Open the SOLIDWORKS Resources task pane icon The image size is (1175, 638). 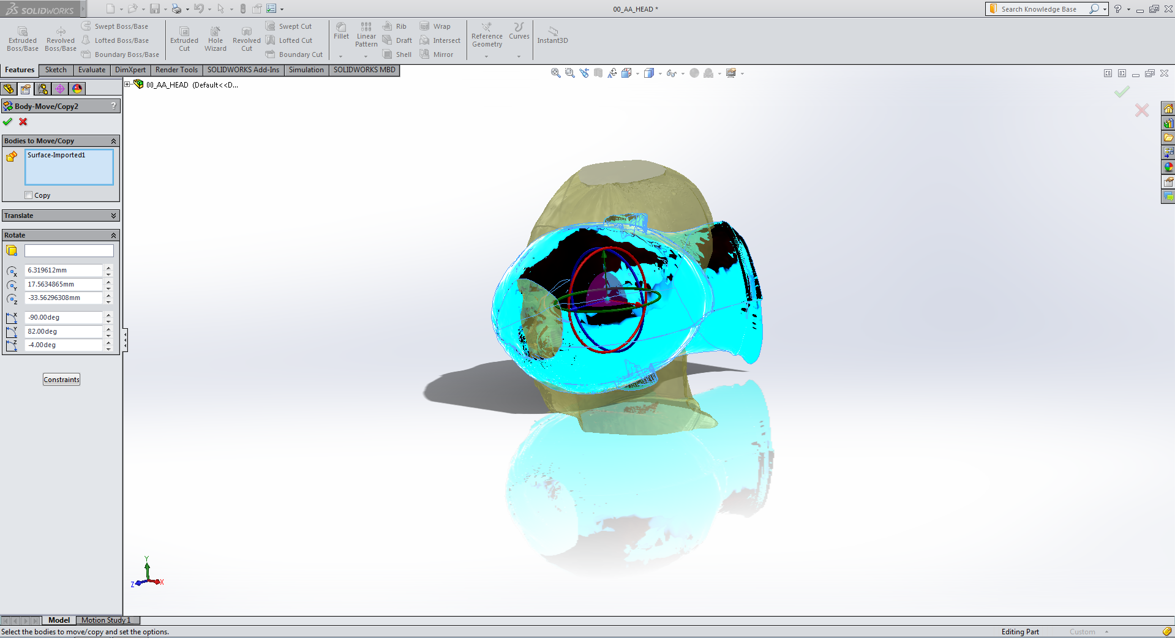pos(1168,109)
